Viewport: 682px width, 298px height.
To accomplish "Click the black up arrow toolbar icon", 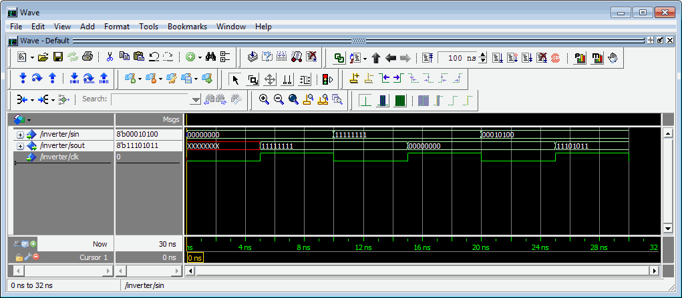I will tap(376, 58).
